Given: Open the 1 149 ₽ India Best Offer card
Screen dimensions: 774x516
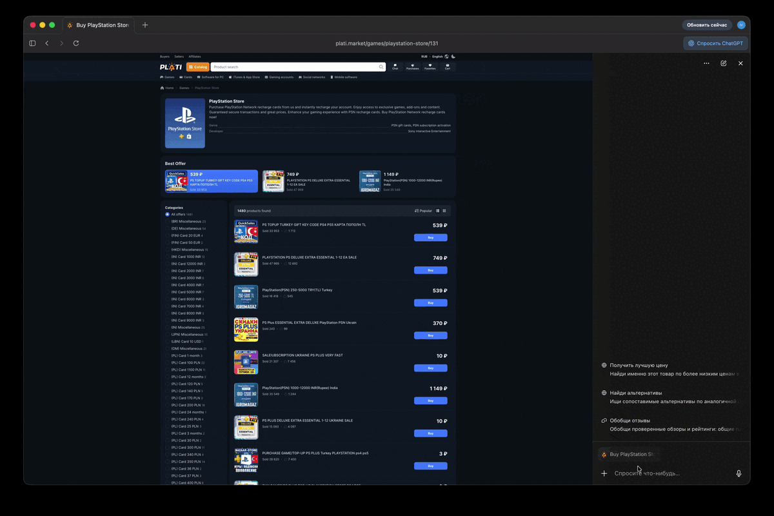Looking at the screenshot, I should pos(406,181).
